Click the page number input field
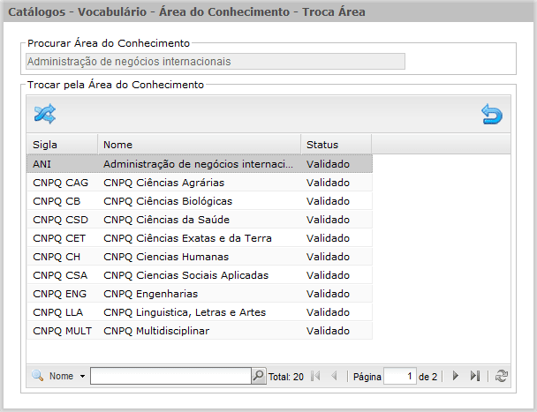 click(400, 376)
